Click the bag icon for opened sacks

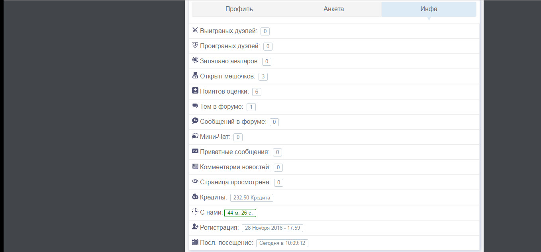click(195, 75)
